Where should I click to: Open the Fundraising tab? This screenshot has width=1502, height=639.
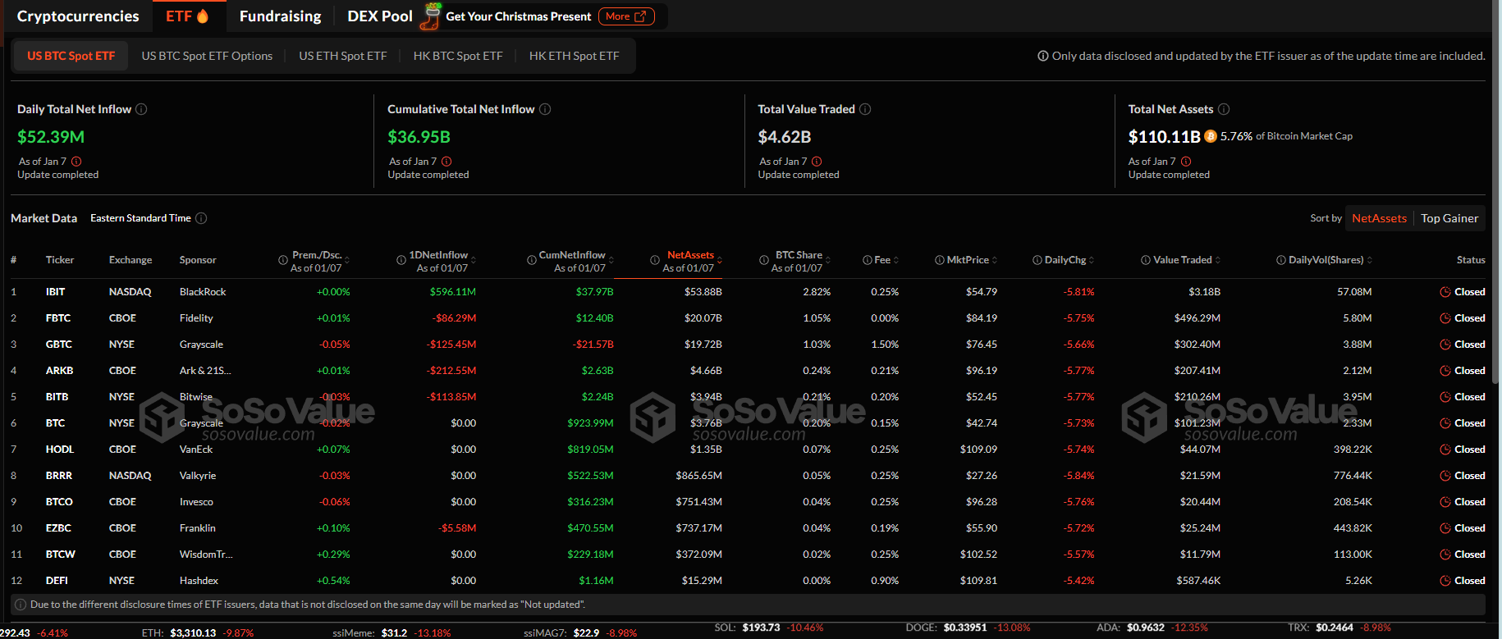281,16
